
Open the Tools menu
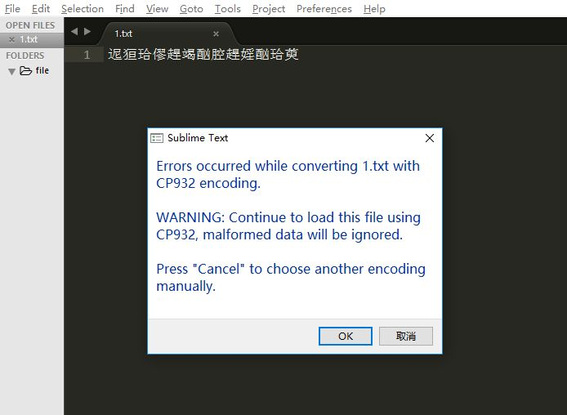click(x=227, y=9)
